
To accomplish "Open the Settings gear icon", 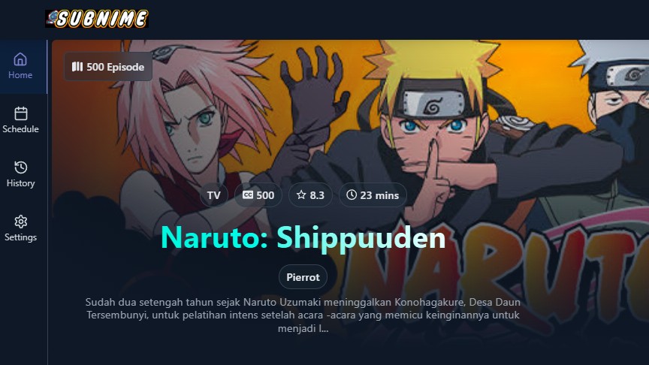I will (x=21, y=222).
